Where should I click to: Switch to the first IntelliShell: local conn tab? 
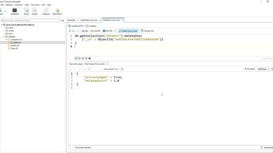point(89,20)
